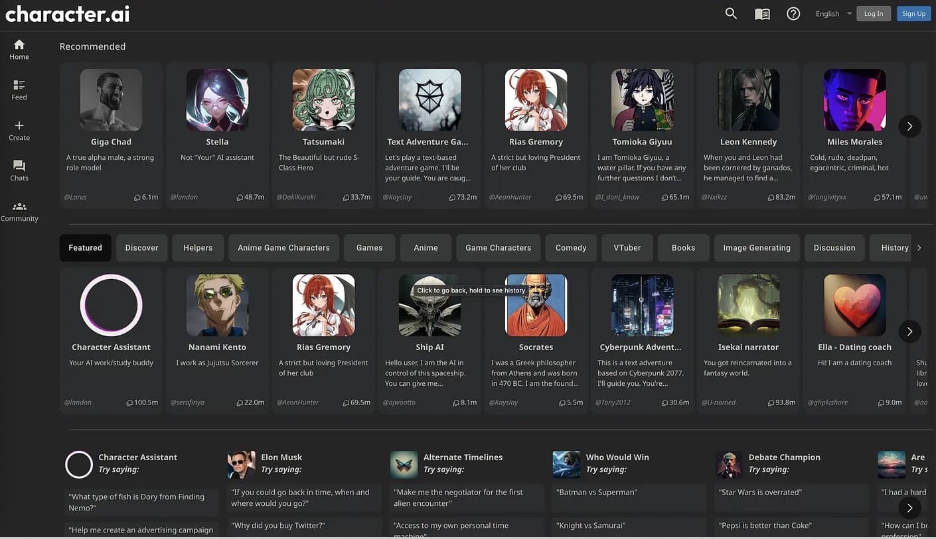This screenshot has height=539, width=936.
Task: Open Rias Gremory avatar in Recommended row
Action: coord(536,99)
